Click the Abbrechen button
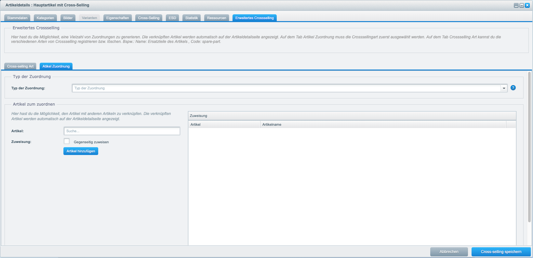 coord(449,252)
